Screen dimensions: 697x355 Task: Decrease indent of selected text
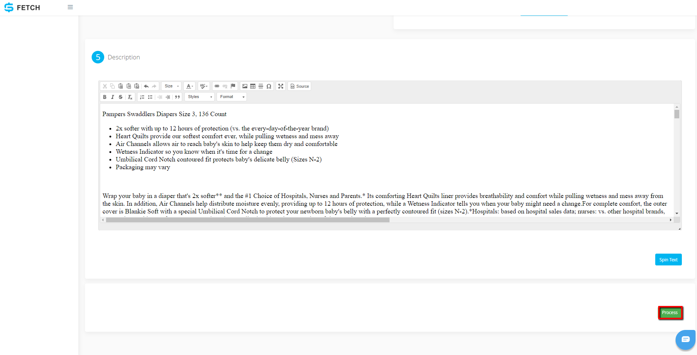(160, 97)
